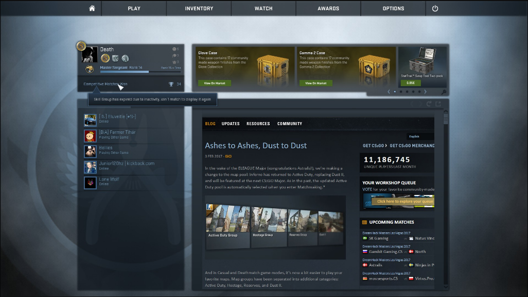The image size is (528, 297).
Task: Click the crown leader commendation icon
Action: point(174,62)
